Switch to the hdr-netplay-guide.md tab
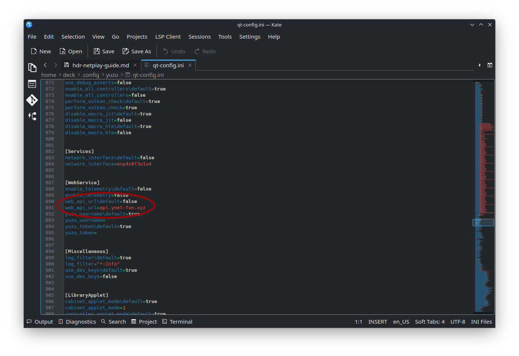 click(100, 65)
